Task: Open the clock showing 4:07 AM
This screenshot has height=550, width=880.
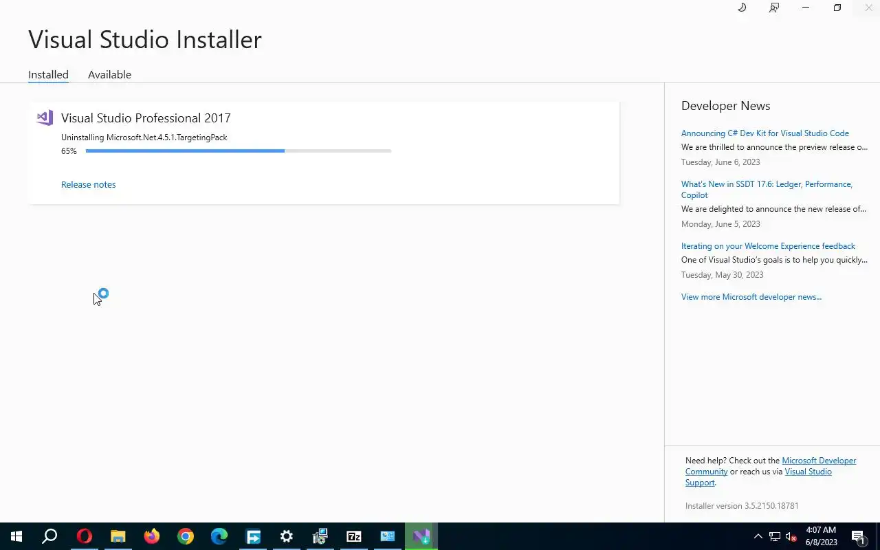Action: [x=821, y=536]
